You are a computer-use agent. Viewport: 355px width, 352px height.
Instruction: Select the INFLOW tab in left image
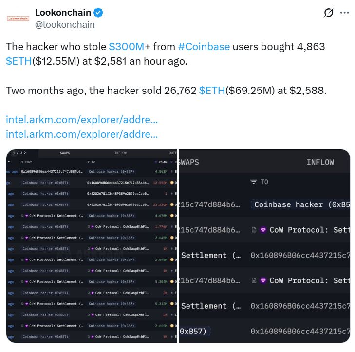120,153
